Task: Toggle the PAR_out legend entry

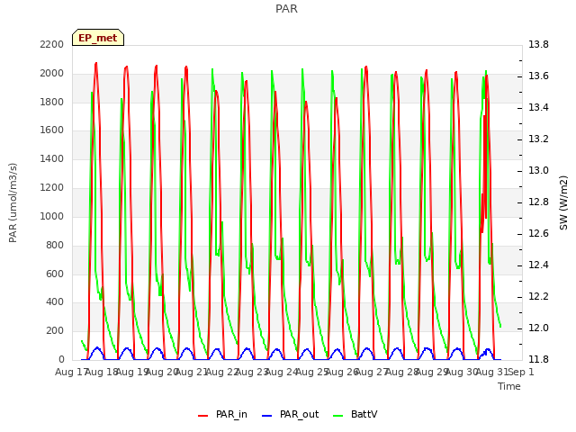Action: click(x=290, y=414)
